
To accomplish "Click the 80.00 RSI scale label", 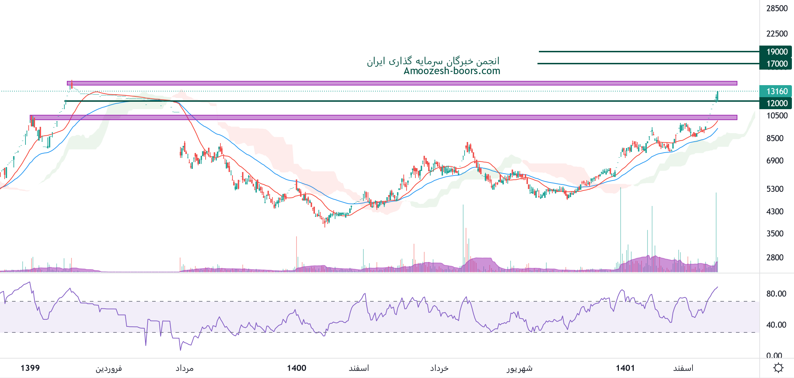I will tap(776, 294).
